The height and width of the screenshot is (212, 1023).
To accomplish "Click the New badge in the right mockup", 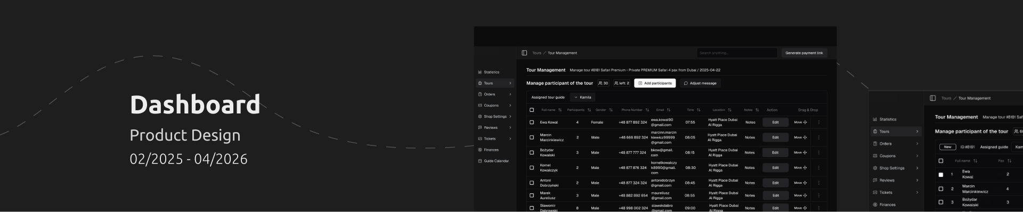I will tap(947, 147).
